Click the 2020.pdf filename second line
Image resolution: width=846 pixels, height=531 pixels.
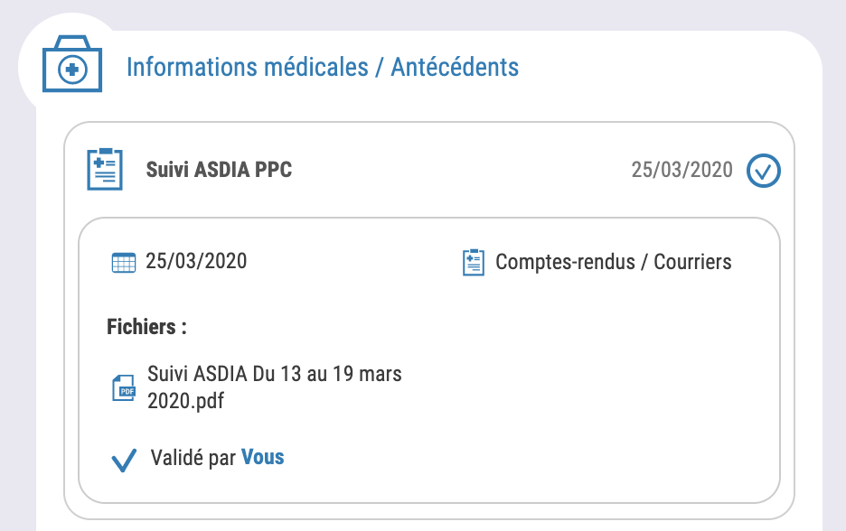coord(185,401)
